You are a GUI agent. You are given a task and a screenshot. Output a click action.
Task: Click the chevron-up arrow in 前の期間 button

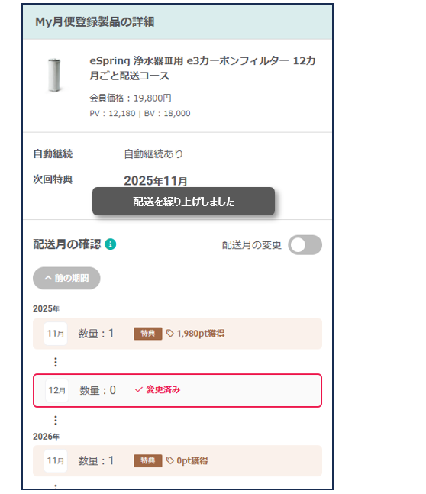tap(48, 278)
